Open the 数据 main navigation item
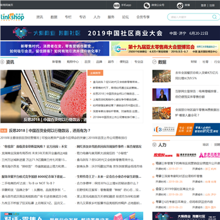This screenshot has width=220, height=220. coord(54,17)
